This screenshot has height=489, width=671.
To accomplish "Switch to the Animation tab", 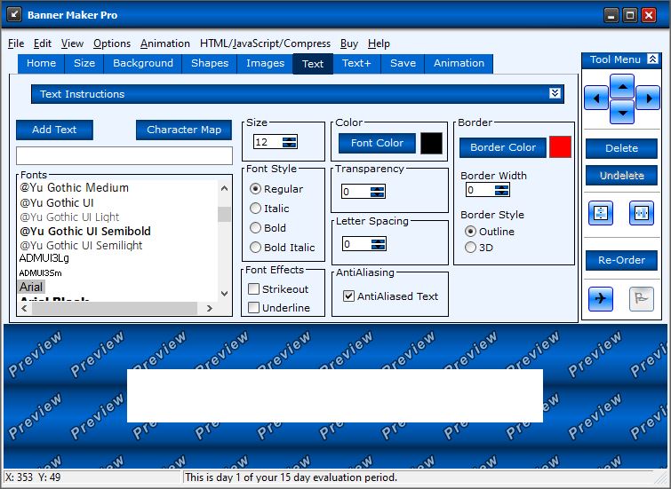I will [x=459, y=63].
